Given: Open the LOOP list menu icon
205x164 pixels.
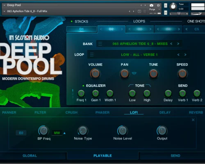Looking at the screenshot, I should click(x=92, y=55).
